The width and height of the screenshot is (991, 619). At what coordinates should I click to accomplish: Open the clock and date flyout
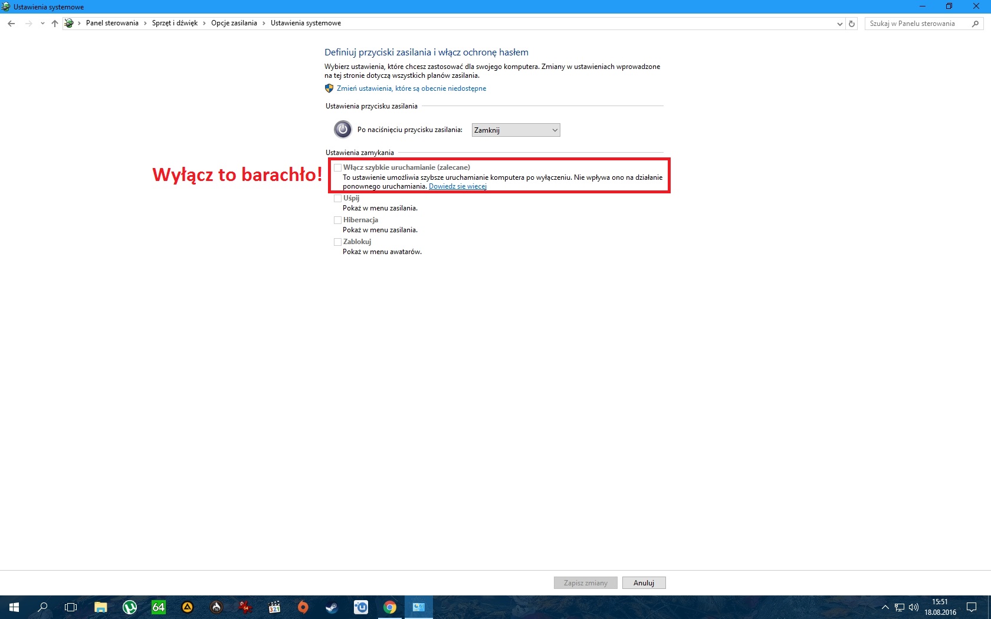click(940, 607)
